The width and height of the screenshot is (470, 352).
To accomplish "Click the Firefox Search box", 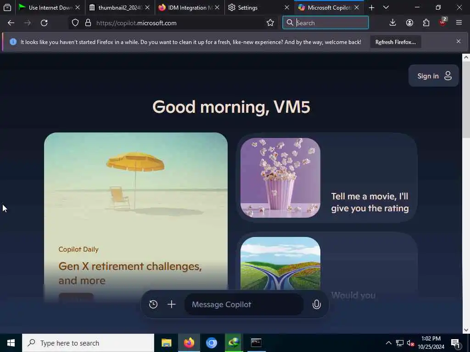I will click(x=325, y=23).
